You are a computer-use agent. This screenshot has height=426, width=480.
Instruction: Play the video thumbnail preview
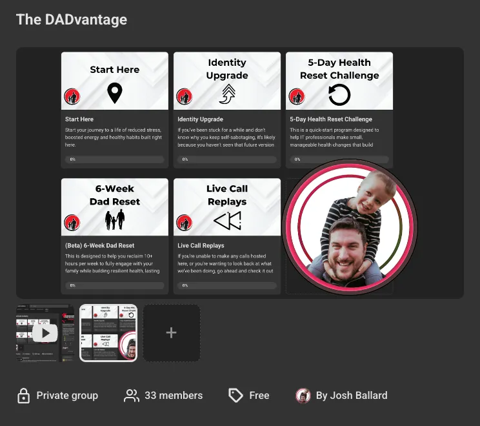click(x=45, y=333)
